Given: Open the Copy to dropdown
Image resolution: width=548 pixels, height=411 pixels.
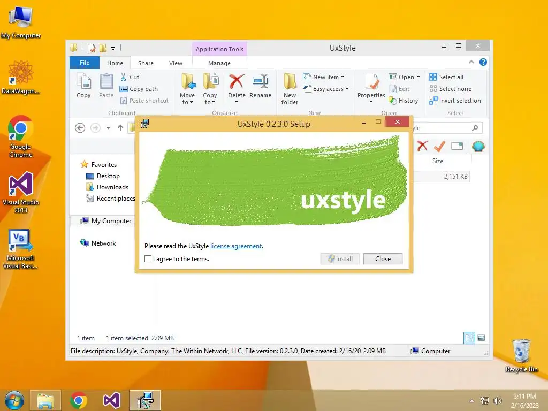Looking at the screenshot, I should pos(210,89).
